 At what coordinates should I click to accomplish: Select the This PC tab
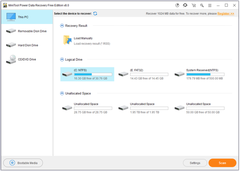pos(27,17)
